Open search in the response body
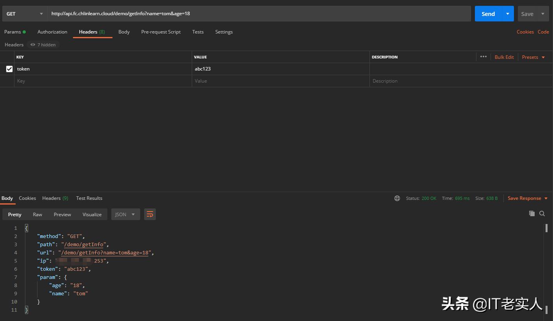Image resolution: width=553 pixels, height=321 pixels. pyautogui.click(x=542, y=213)
